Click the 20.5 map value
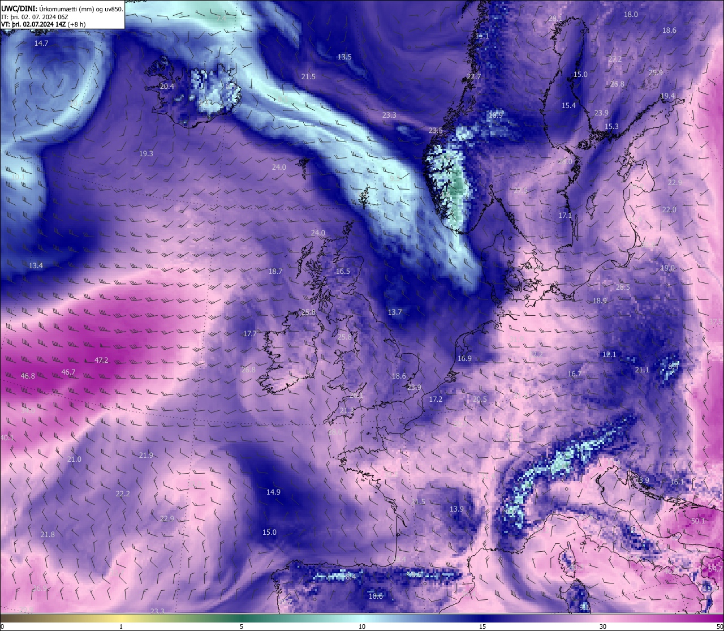The width and height of the screenshot is (724, 631). click(480, 399)
